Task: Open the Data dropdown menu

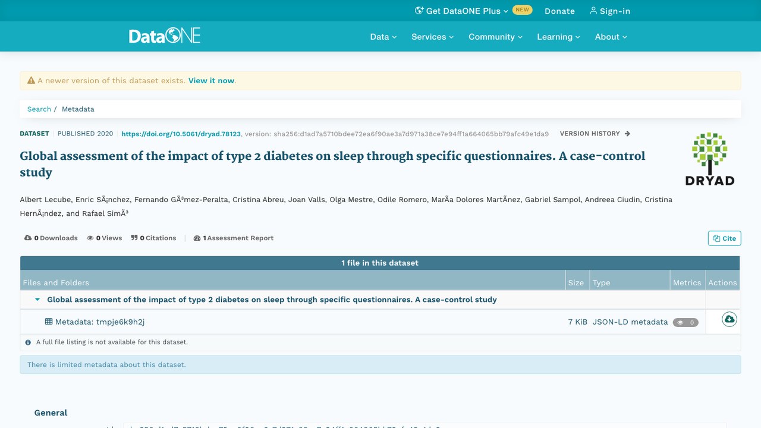Action: (383, 36)
